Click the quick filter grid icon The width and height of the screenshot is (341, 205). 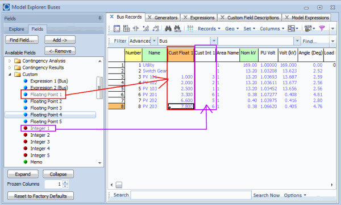pyautogui.click(x=190, y=28)
